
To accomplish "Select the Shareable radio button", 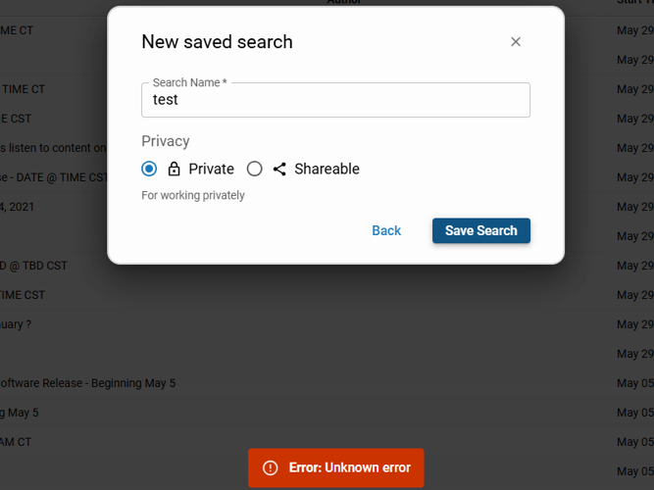I will point(255,169).
